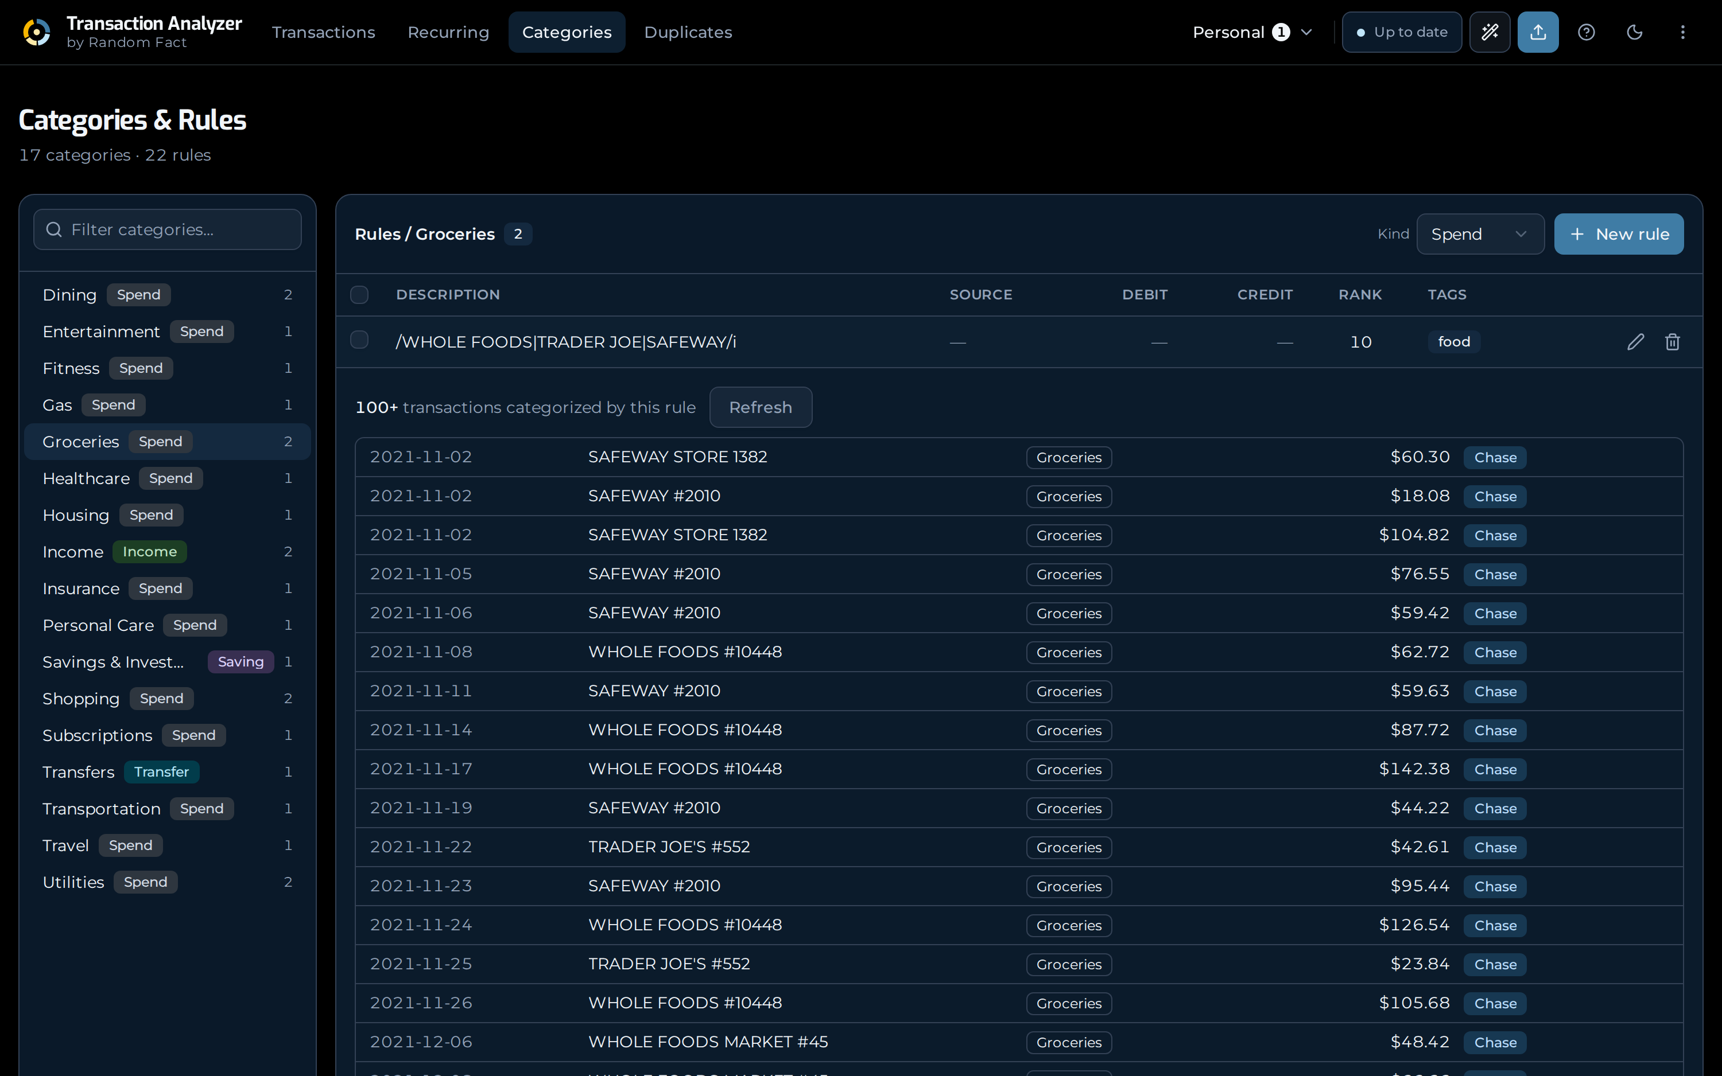Screen dimensions: 1722x1076
Task: Click the 2021-11-05 SAFEWAY #2010 transaction
Action: click(x=1018, y=574)
